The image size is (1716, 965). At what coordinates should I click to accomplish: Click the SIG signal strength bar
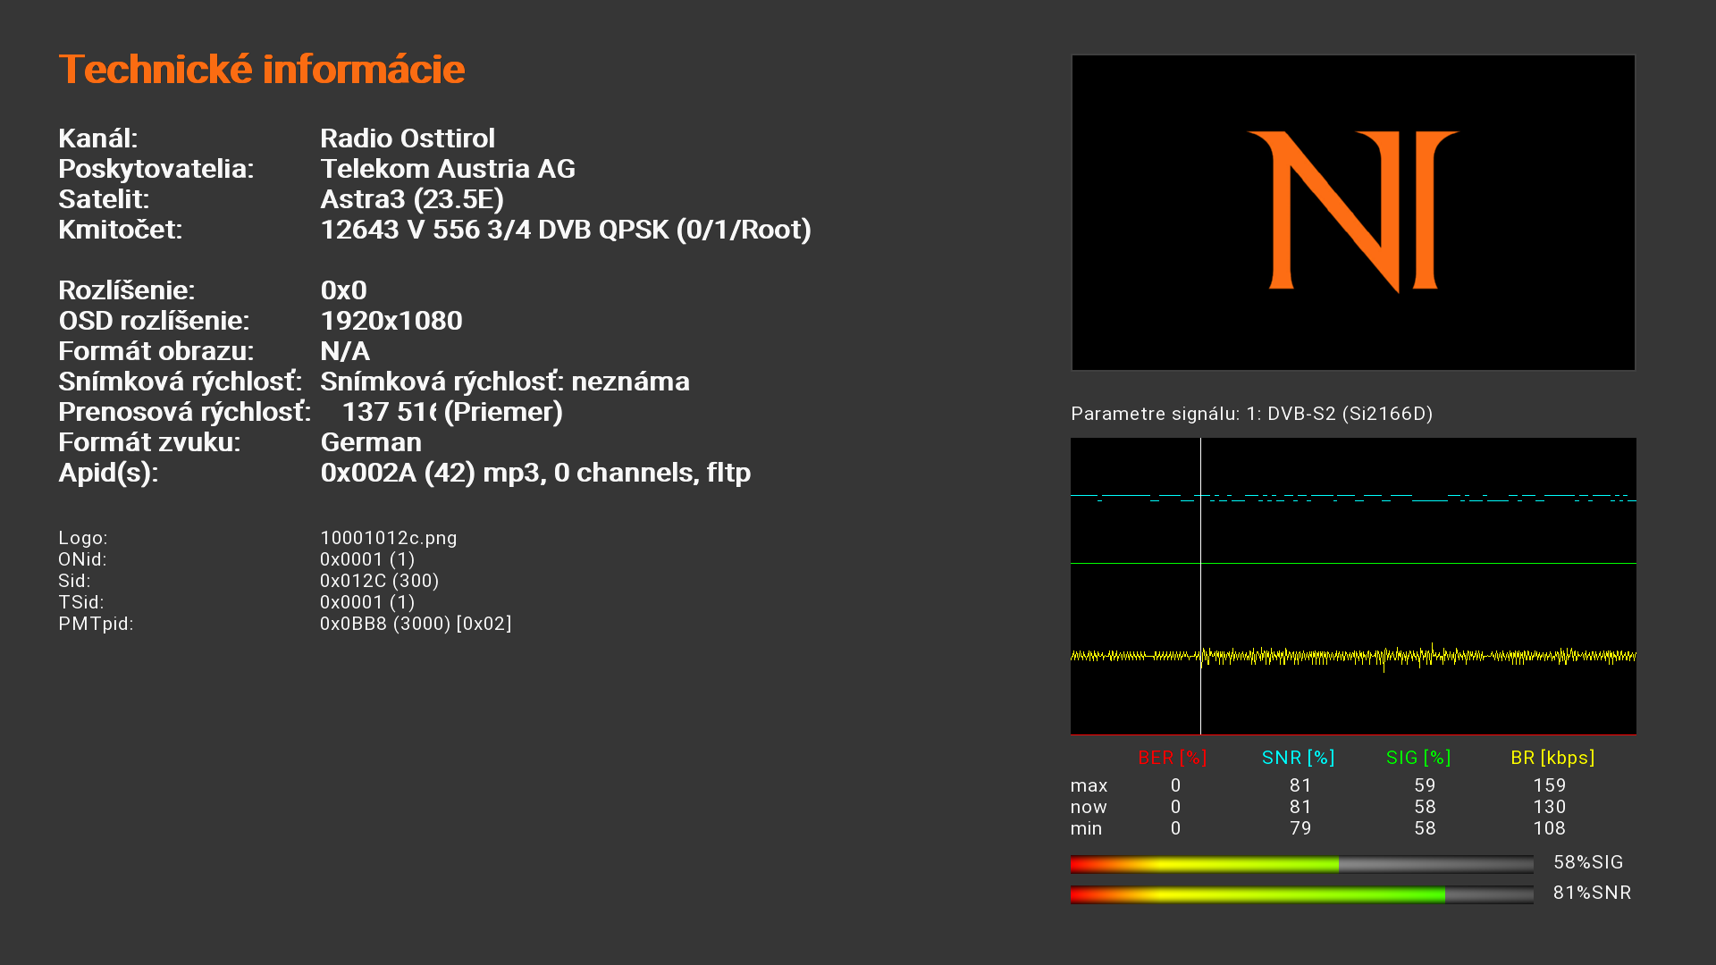pyautogui.click(x=1301, y=864)
